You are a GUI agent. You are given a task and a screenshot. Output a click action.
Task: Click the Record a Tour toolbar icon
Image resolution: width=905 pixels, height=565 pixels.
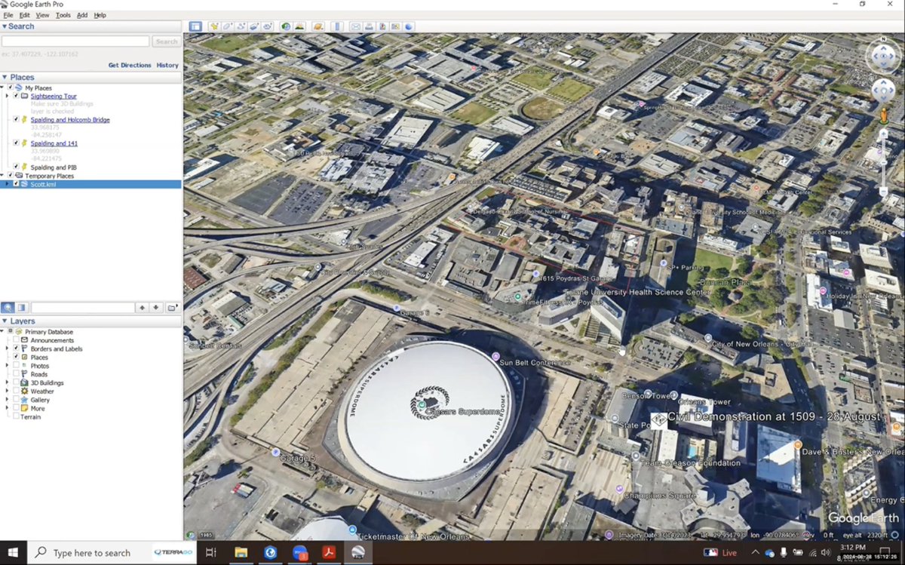[x=268, y=26]
